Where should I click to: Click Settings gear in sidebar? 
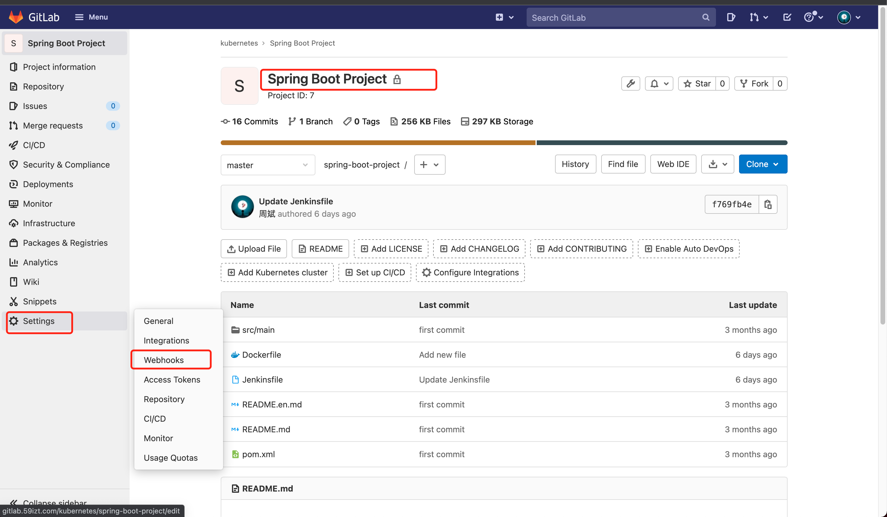[65, 321]
